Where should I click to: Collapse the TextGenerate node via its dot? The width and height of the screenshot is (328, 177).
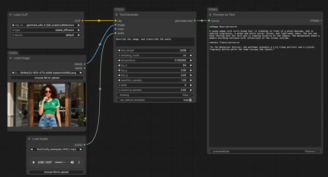(116, 15)
